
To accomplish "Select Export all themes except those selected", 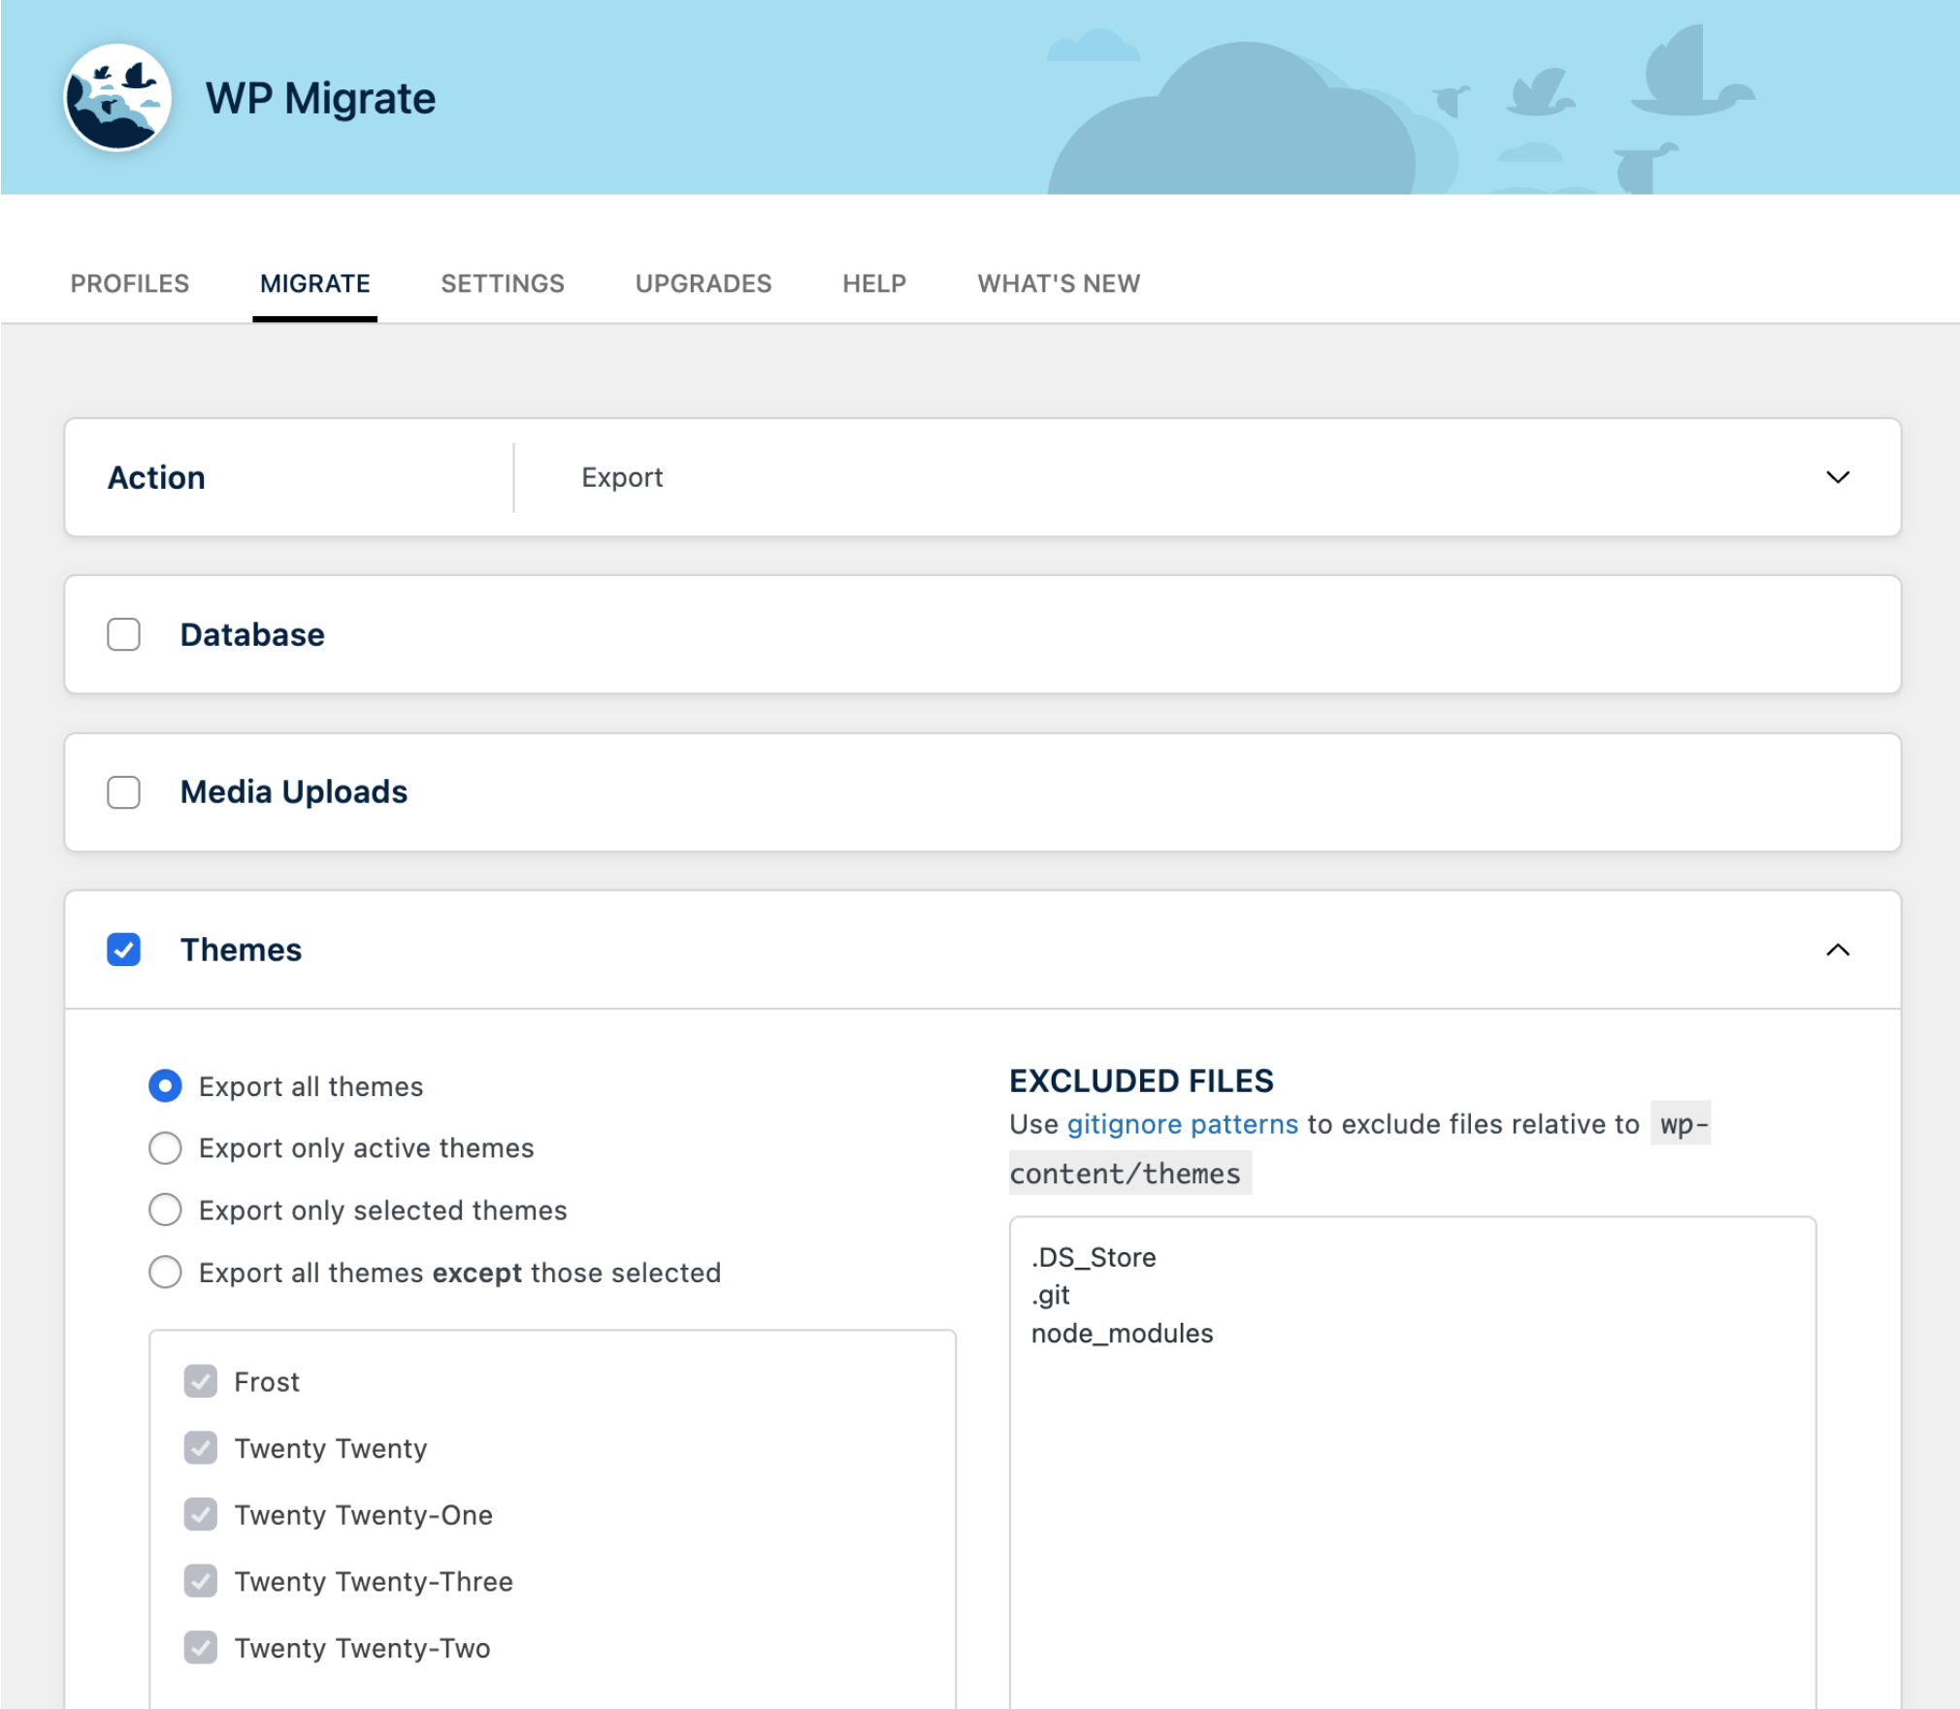I will tap(165, 1272).
